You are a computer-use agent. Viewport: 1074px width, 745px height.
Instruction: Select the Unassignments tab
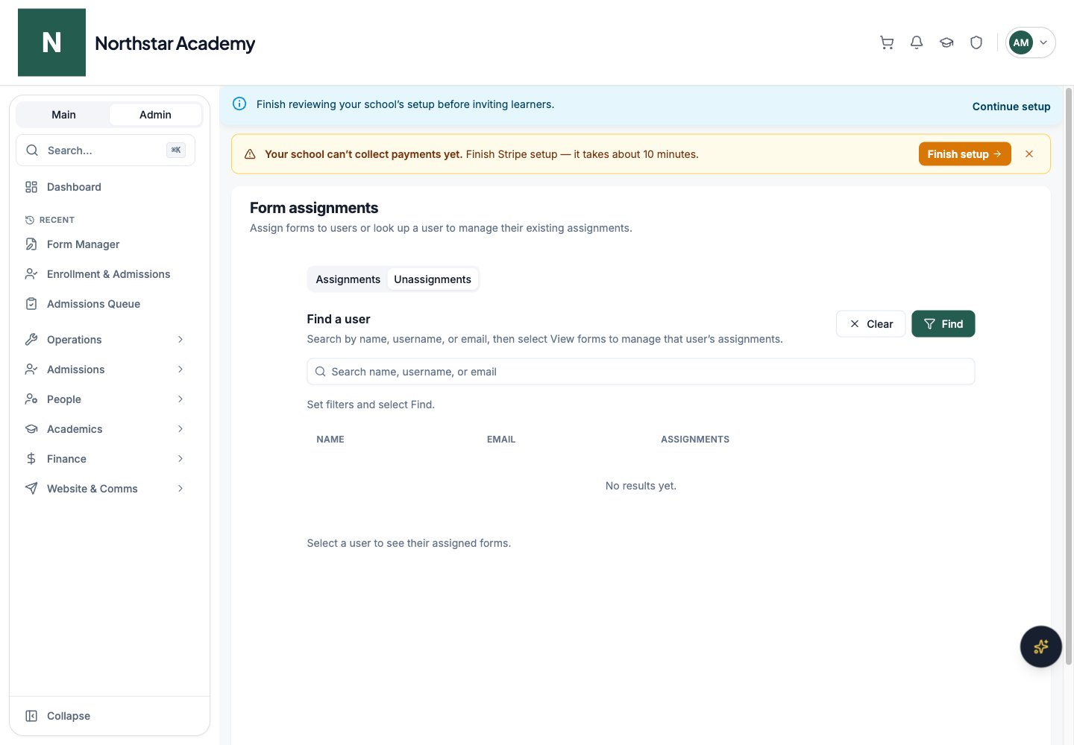433,279
